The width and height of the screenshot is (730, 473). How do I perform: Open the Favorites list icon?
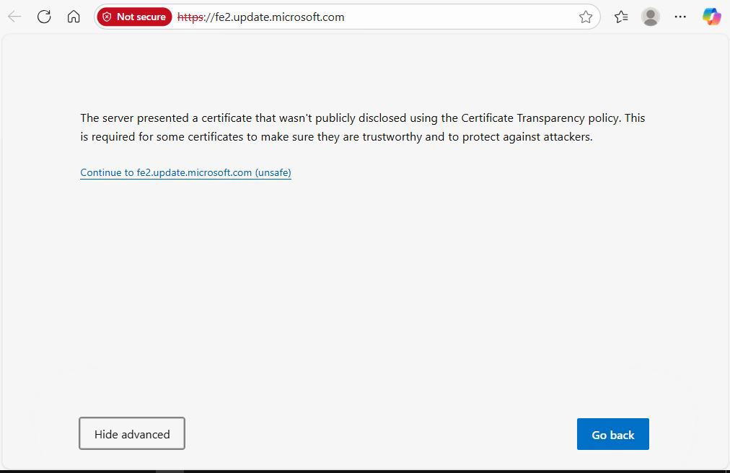point(621,17)
